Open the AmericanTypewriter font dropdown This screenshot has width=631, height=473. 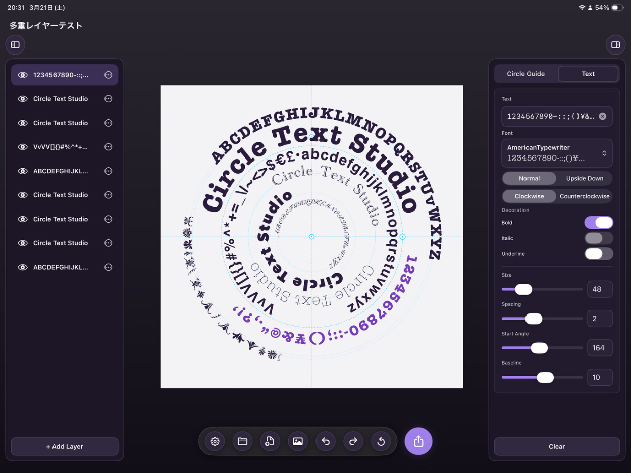click(557, 153)
